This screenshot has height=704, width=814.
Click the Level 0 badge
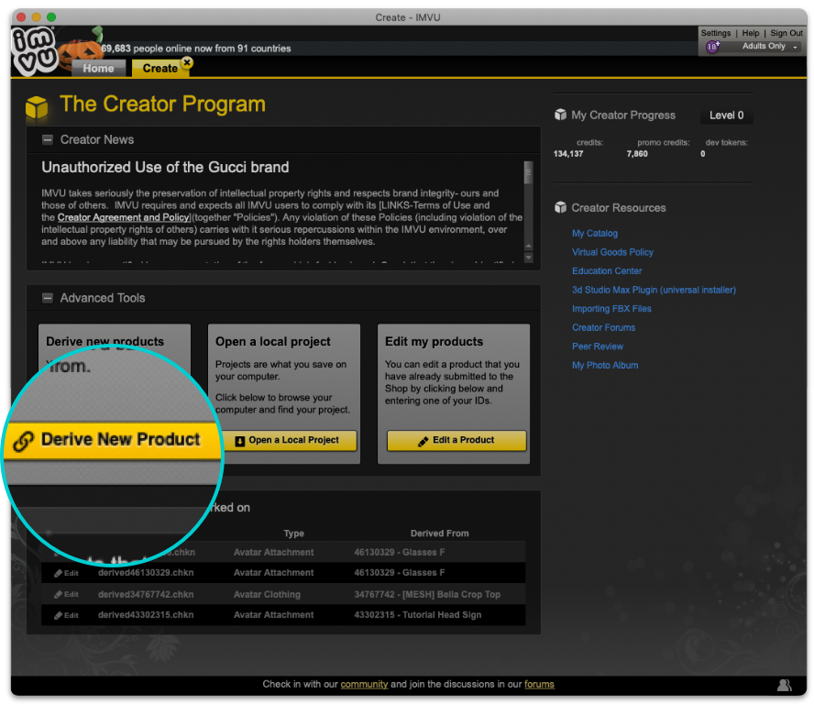click(x=726, y=115)
